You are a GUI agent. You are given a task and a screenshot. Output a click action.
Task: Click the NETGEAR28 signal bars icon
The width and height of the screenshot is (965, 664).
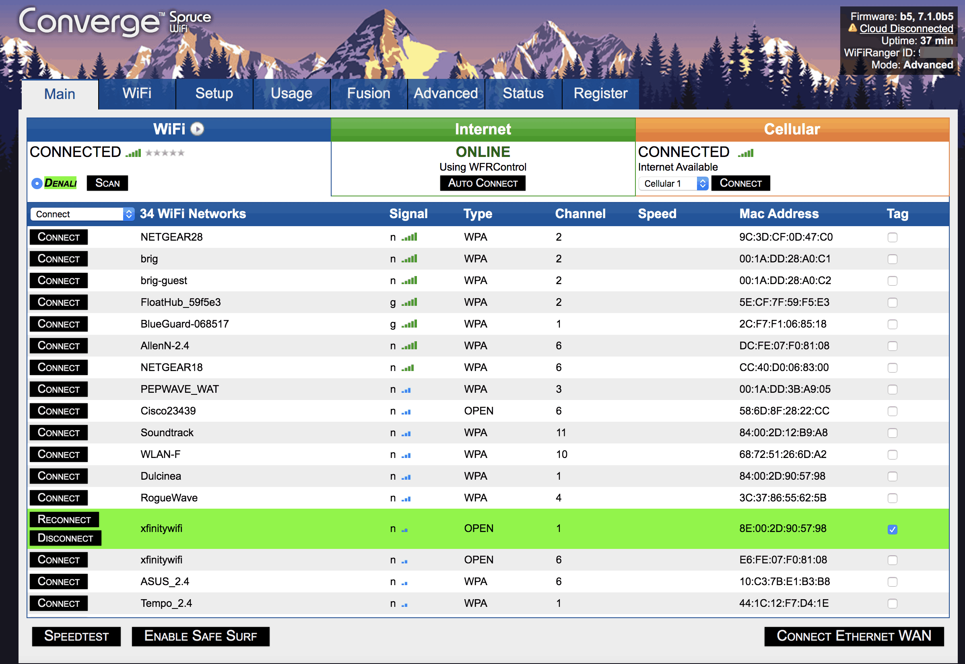409,237
